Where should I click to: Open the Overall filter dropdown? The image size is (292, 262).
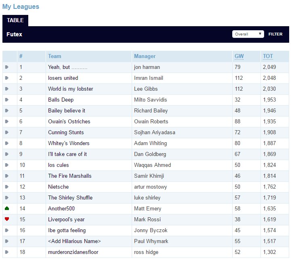(248, 34)
